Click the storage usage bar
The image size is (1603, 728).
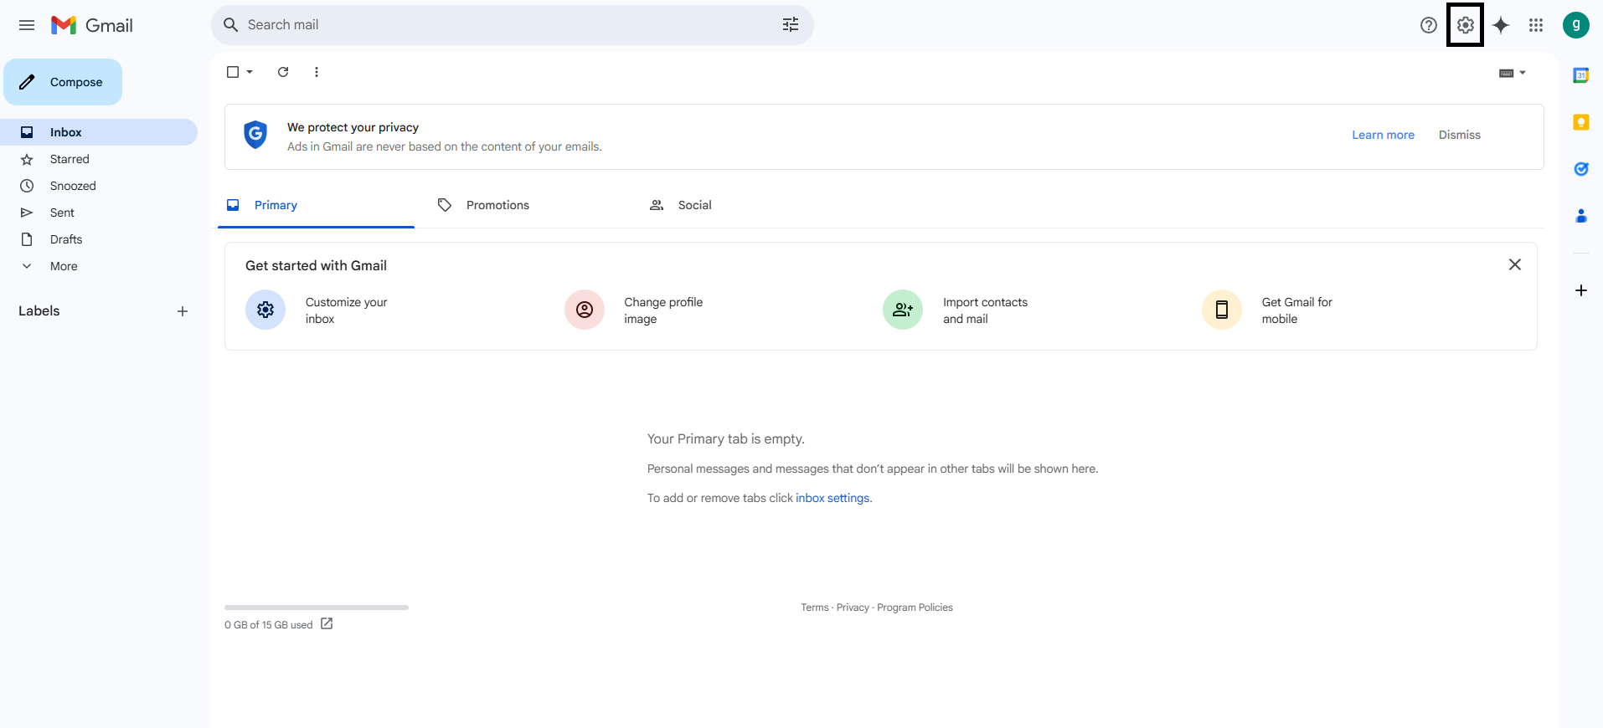tap(316, 608)
